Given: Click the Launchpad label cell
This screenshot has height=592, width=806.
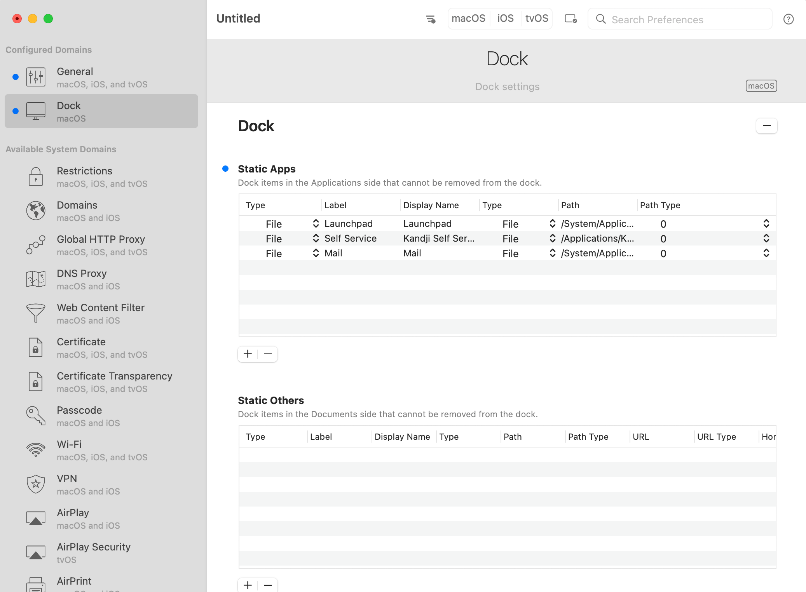Looking at the screenshot, I should click(x=349, y=223).
